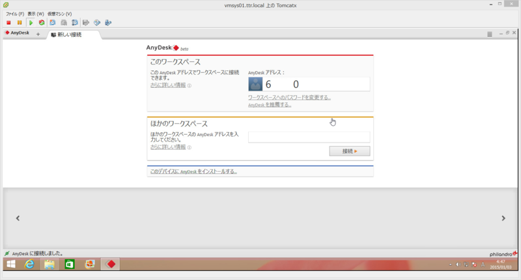Open the 表示 (W) menu
Viewport: 521px width, 280px height.
pyautogui.click(x=36, y=14)
